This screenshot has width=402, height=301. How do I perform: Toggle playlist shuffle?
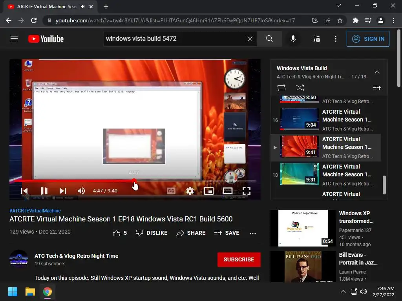(300, 88)
